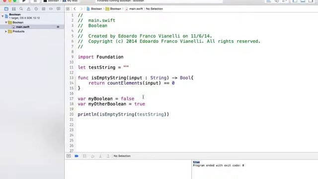Expand the Products folder triangle

tap(6, 31)
